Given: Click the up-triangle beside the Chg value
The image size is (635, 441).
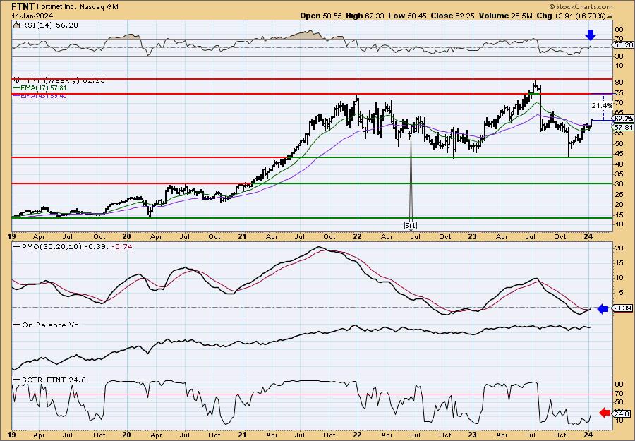Looking at the screenshot, I should (x=610, y=16).
